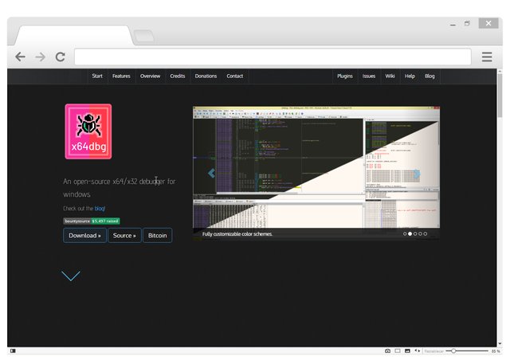Open a new tab with the new tab button

click(x=143, y=36)
